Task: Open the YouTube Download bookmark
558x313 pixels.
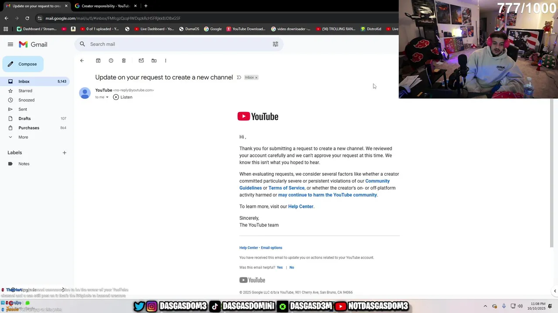Action: pos(246,29)
